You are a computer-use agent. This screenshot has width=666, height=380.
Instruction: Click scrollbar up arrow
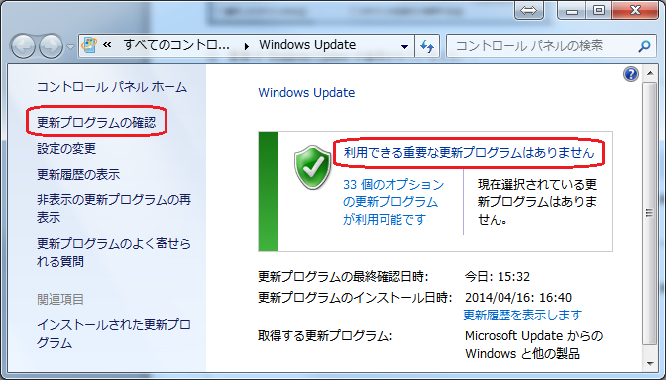click(650, 73)
